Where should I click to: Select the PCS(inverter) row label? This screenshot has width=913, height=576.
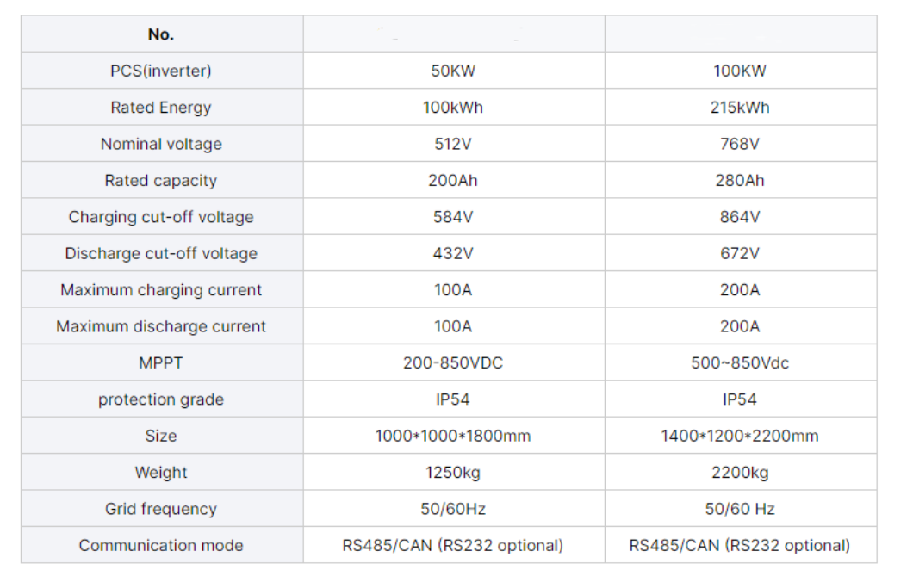coord(161,71)
